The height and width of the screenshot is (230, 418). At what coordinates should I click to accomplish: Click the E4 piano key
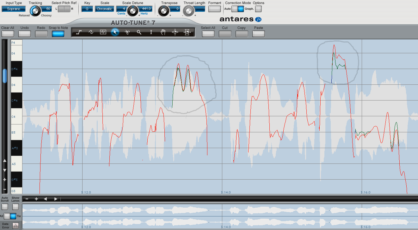pos(16,53)
